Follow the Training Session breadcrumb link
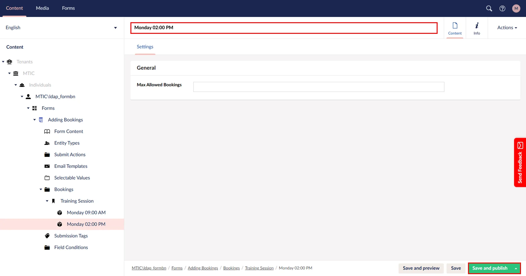 point(259,268)
